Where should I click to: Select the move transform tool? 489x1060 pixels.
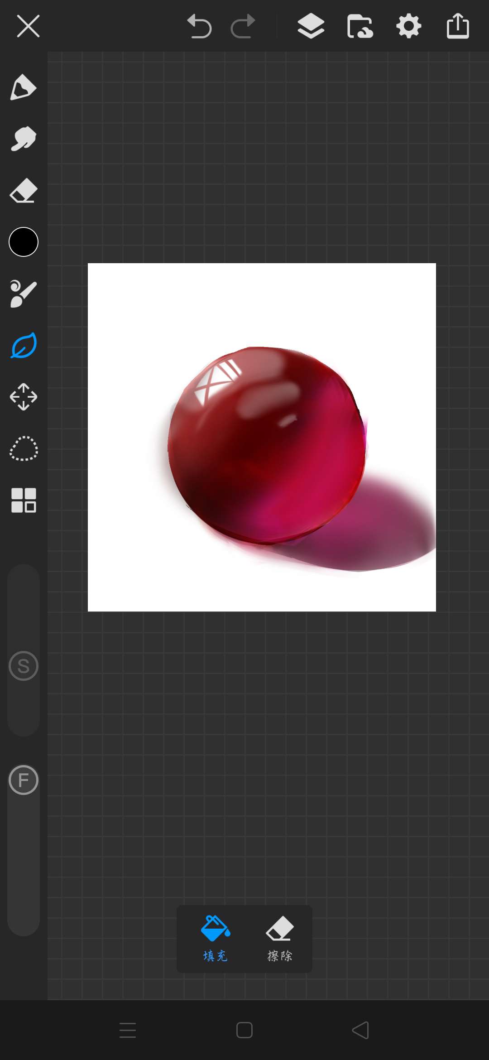(x=24, y=397)
